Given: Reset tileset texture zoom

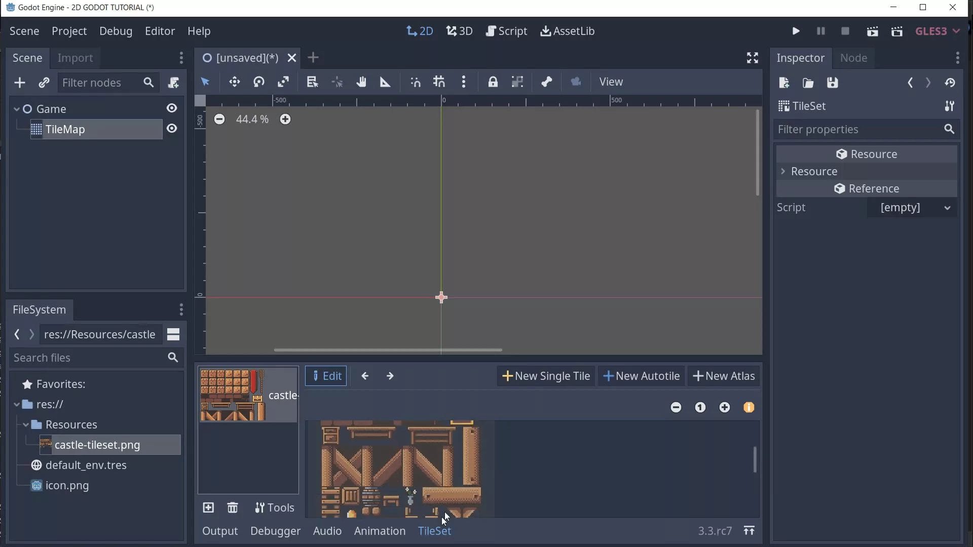Looking at the screenshot, I should pos(700,407).
